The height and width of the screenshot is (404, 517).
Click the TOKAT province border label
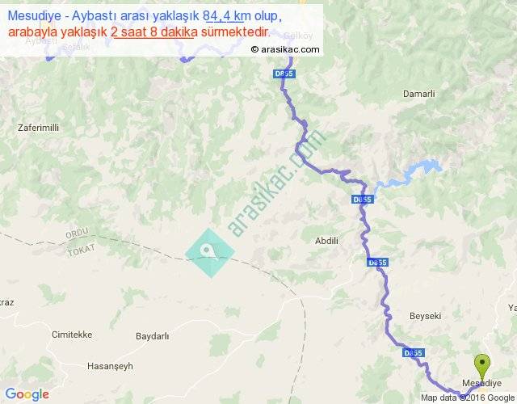81,250
